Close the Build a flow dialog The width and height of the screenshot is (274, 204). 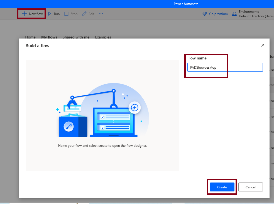click(263, 45)
